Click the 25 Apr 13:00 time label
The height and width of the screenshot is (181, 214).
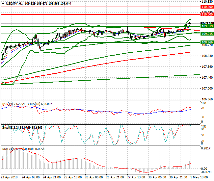73,177
